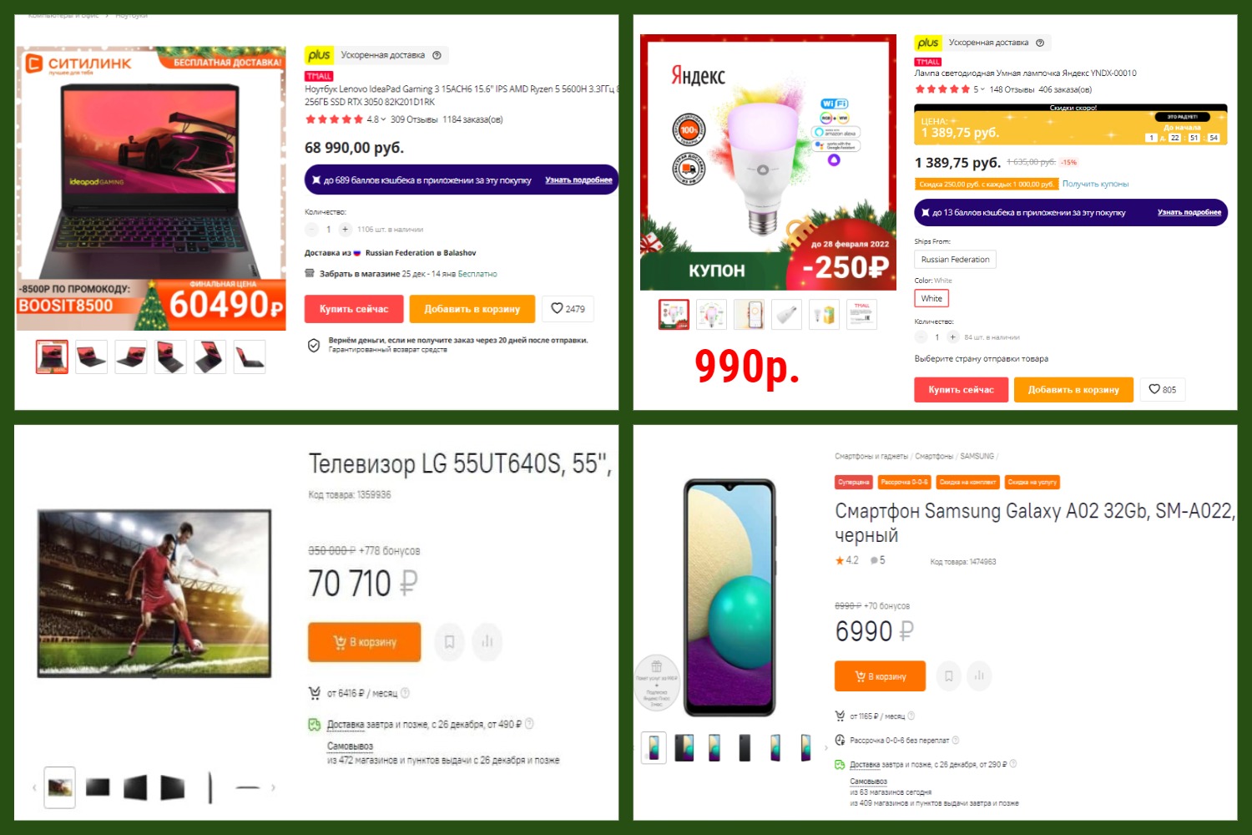Show next TV thumbnails with right arrow
This screenshot has height=835, width=1252.
[x=273, y=787]
